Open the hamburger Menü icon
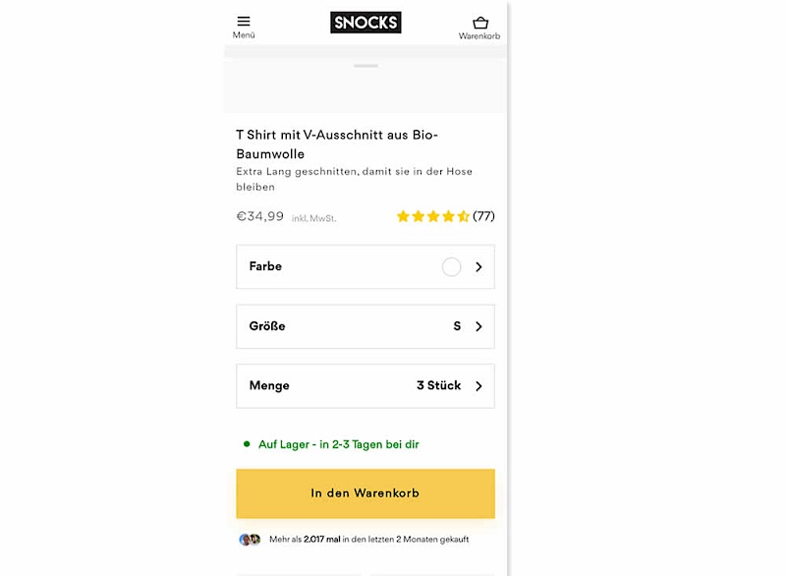This screenshot has height=576, width=786. tap(244, 21)
